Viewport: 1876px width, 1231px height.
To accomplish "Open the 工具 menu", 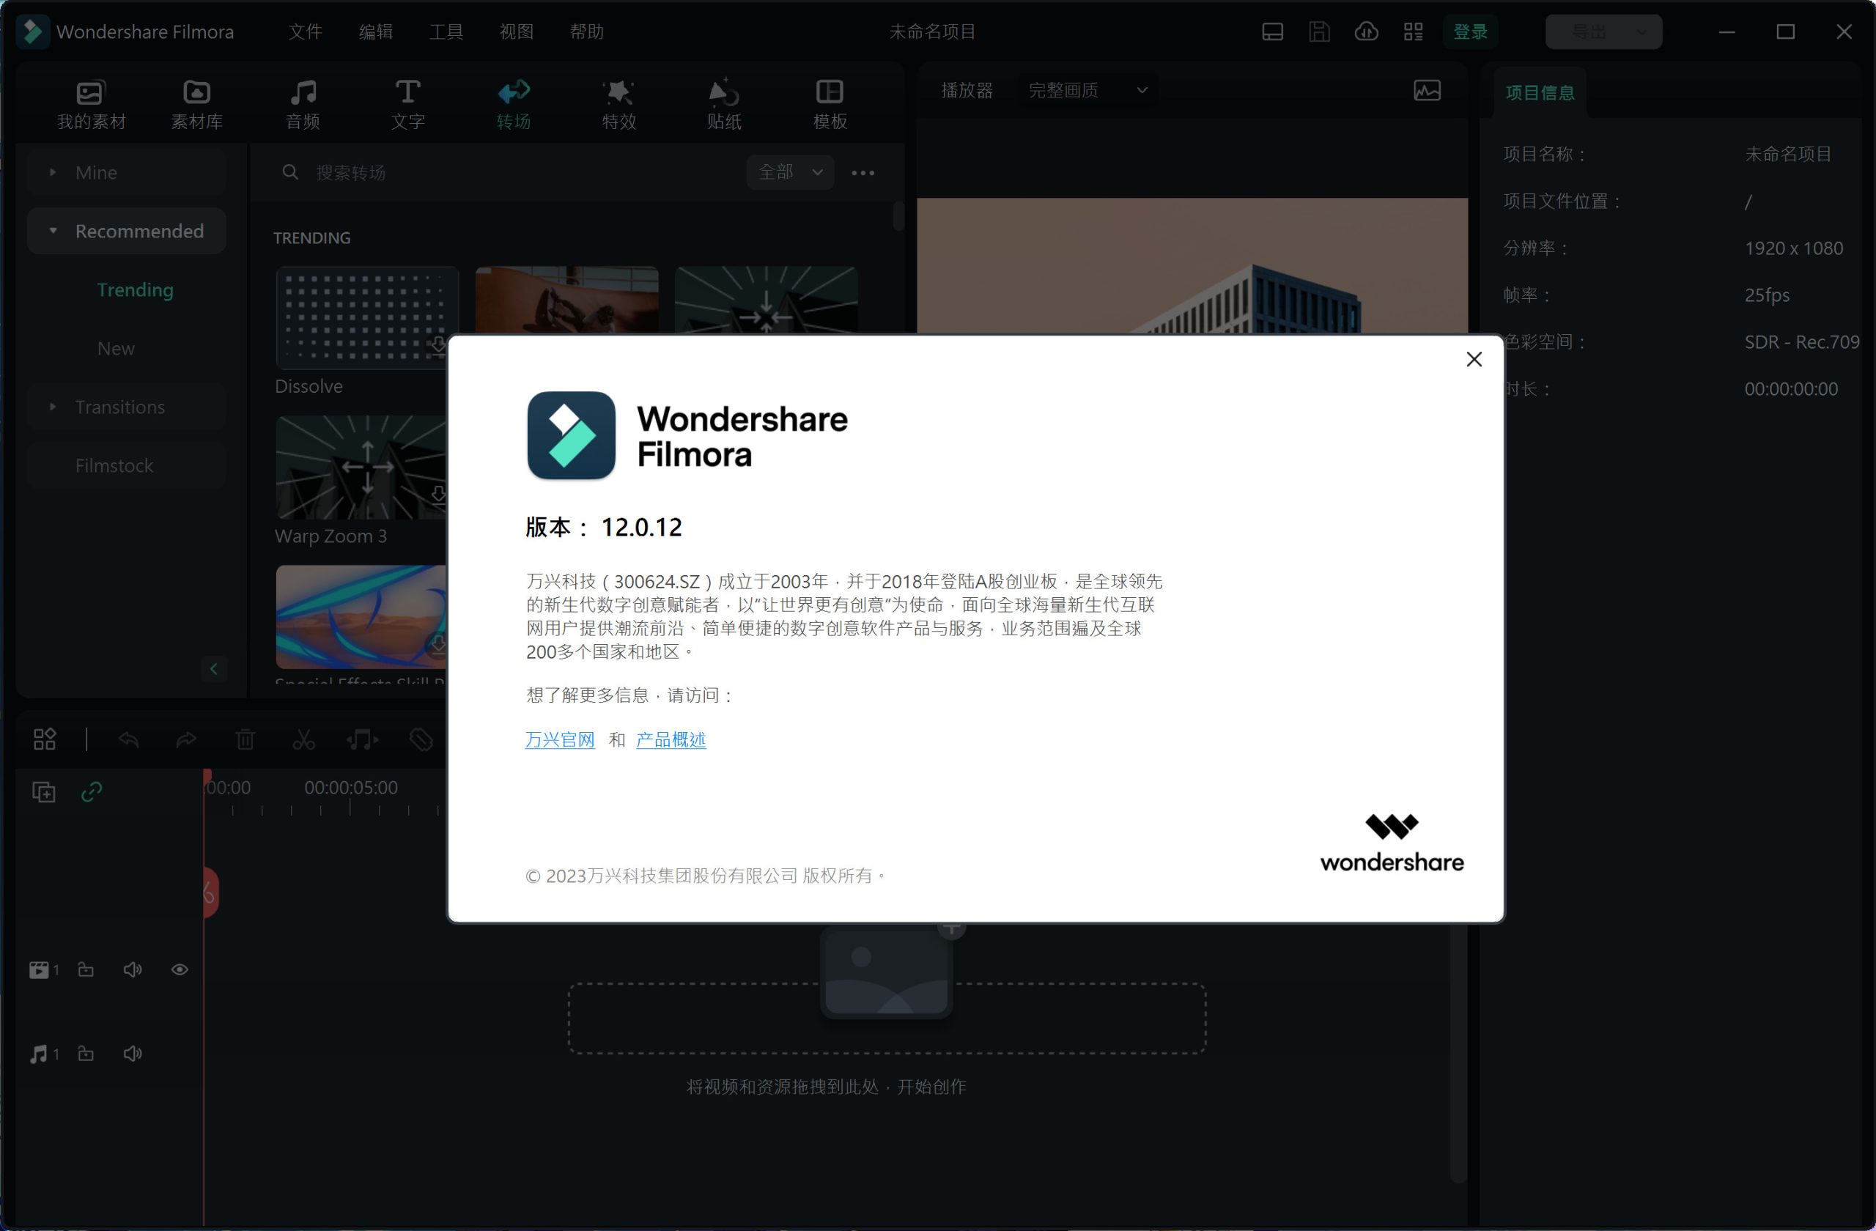I will 446,32.
